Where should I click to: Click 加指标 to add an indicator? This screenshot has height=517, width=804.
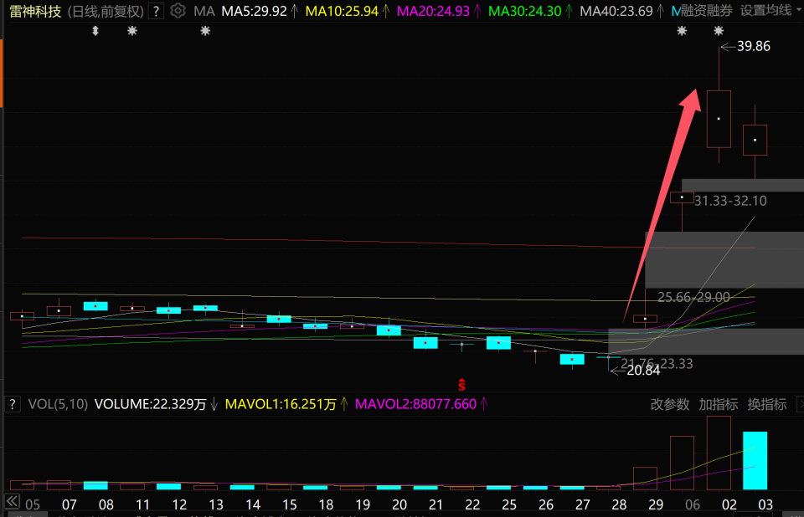pos(719,404)
